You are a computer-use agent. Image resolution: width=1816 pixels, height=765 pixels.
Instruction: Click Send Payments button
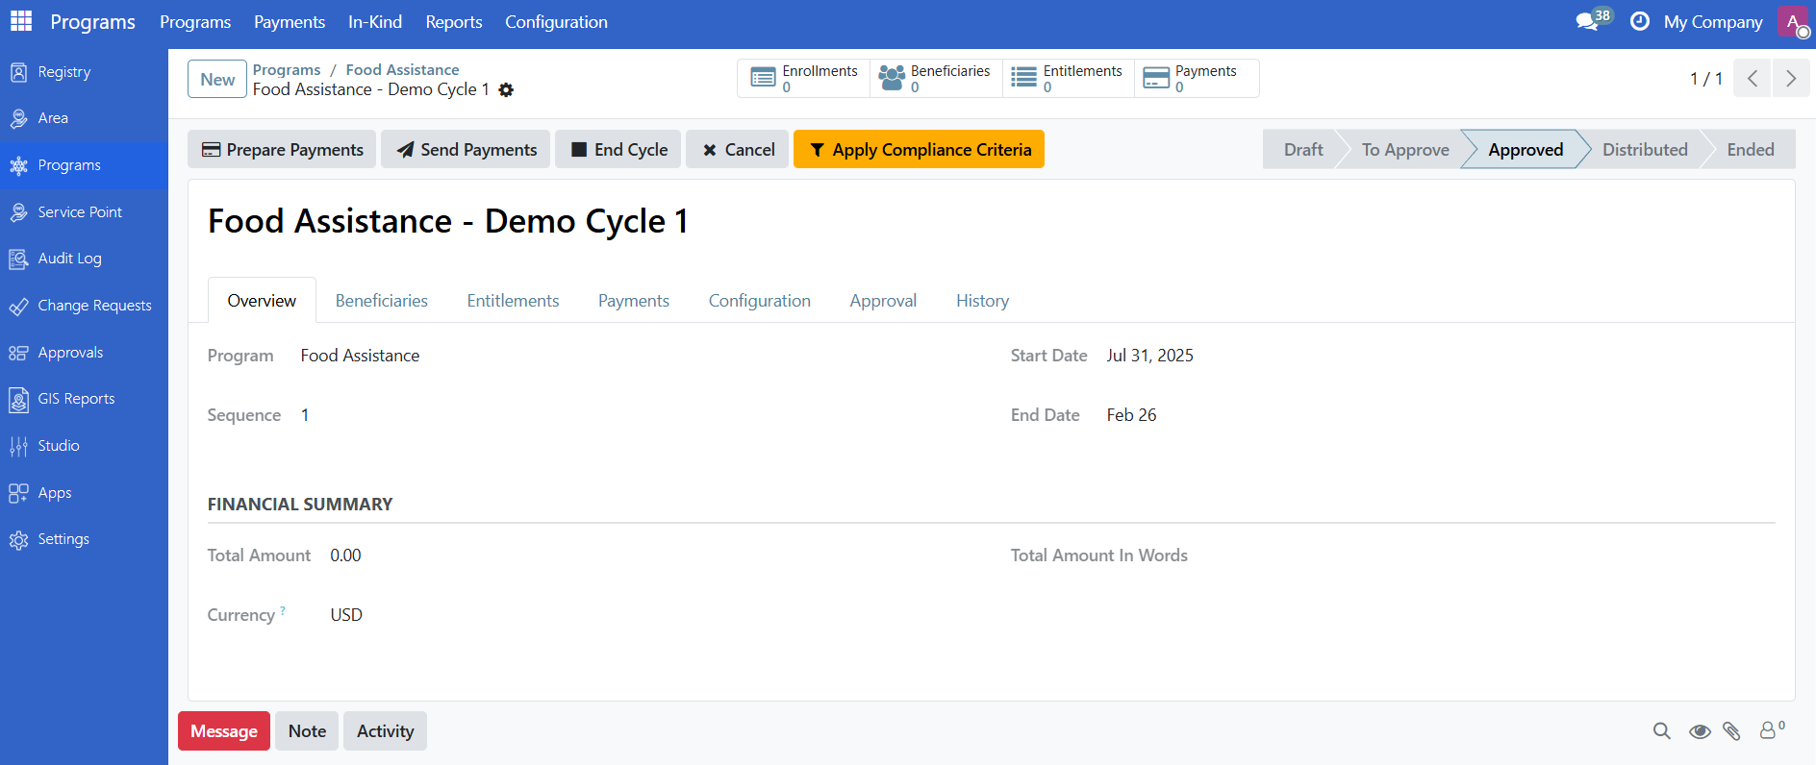(466, 150)
